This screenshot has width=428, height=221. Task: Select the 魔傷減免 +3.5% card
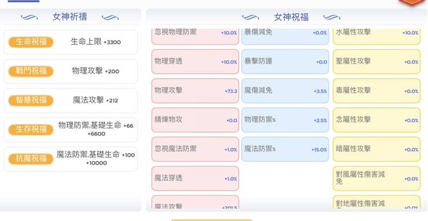click(285, 91)
